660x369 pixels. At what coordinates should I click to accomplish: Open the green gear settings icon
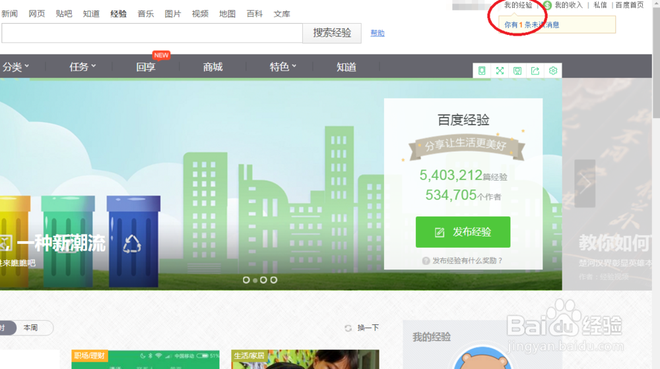(553, 71)
